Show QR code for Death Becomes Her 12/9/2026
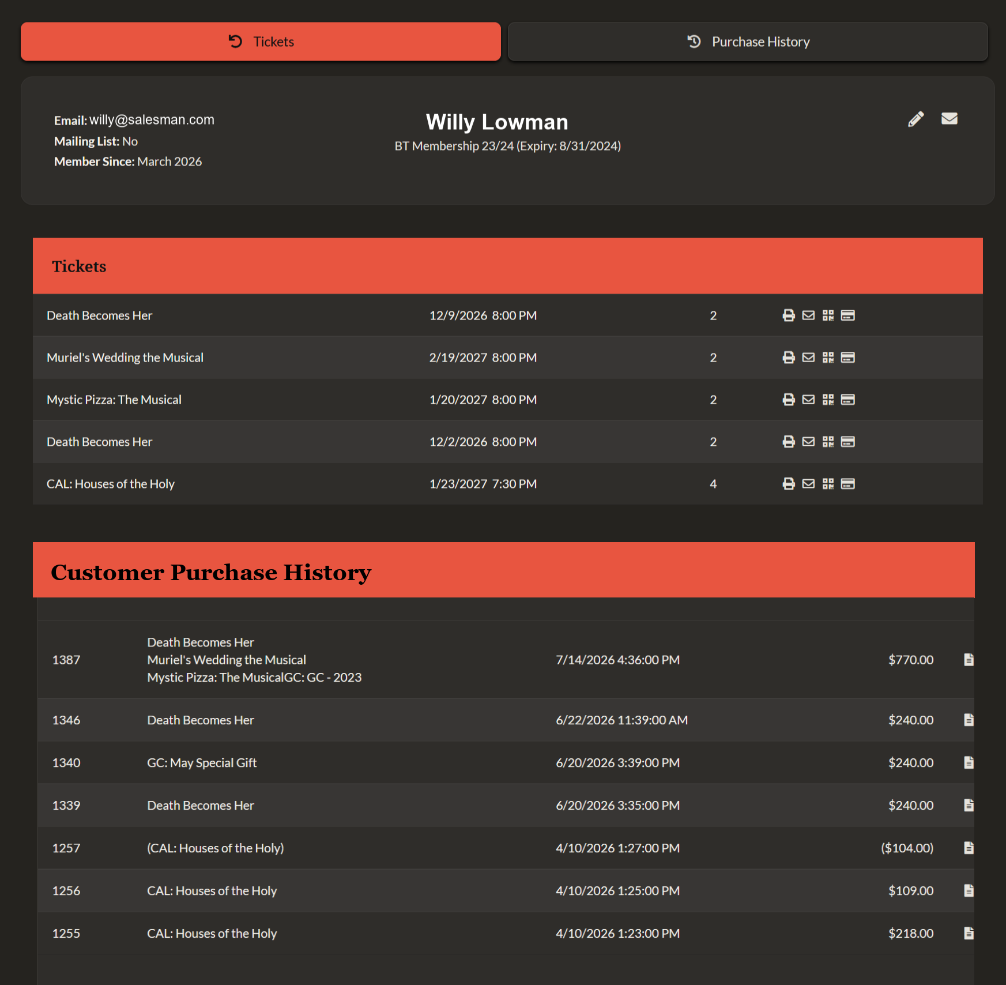This screenshot has width=1006, height=985. pos(828,315)
